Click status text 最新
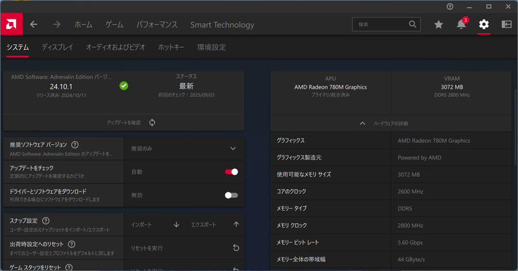The width and height of the screenshot is (518, 271). (186, 86)
